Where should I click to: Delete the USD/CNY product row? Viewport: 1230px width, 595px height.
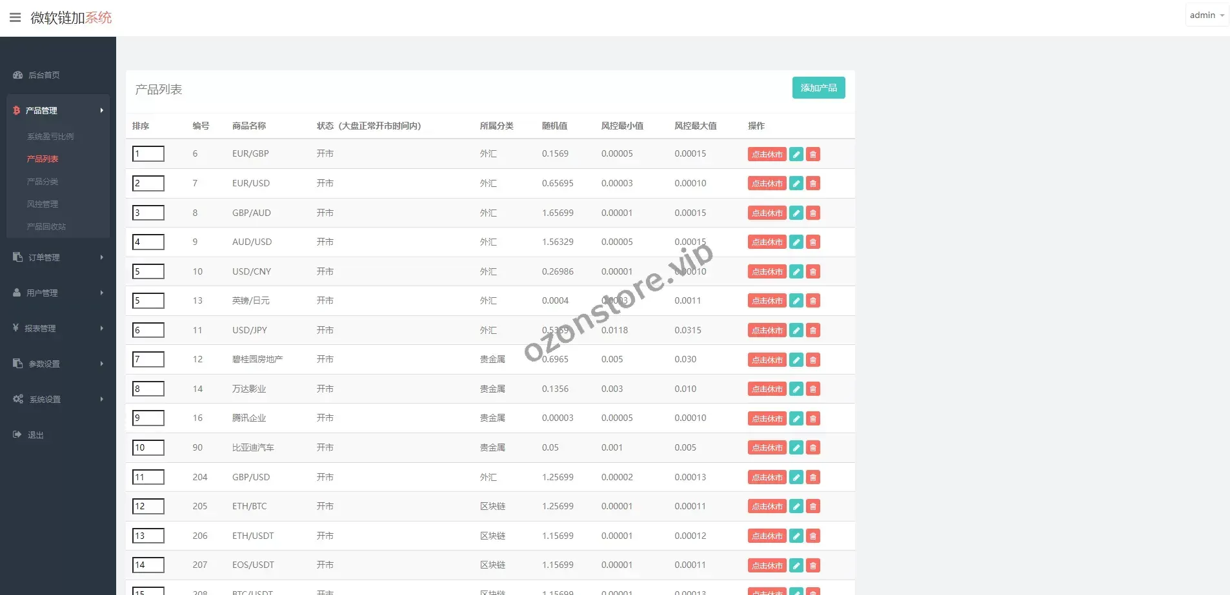pyautogui.click(x=813, y=272)
